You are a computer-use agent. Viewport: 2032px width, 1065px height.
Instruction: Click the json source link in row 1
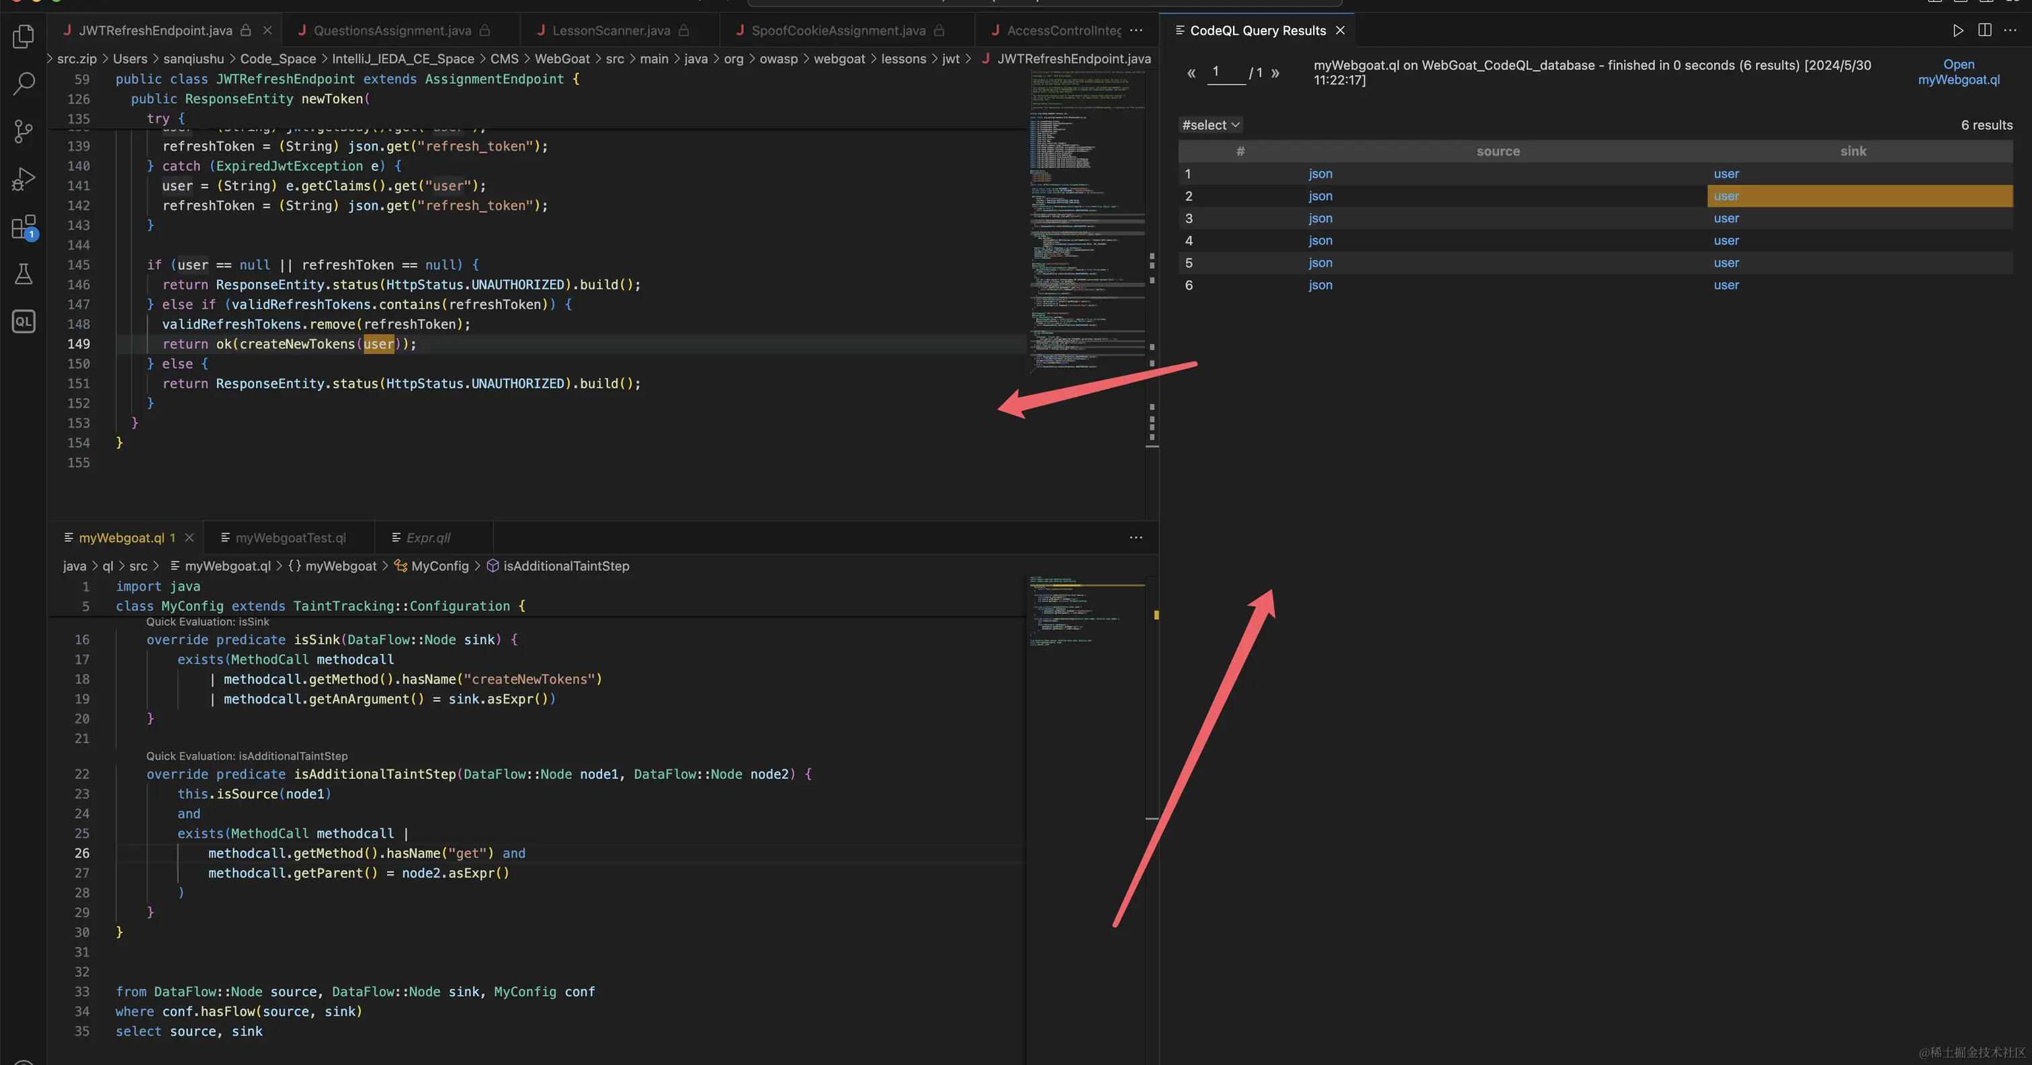tap(1320, 173)
